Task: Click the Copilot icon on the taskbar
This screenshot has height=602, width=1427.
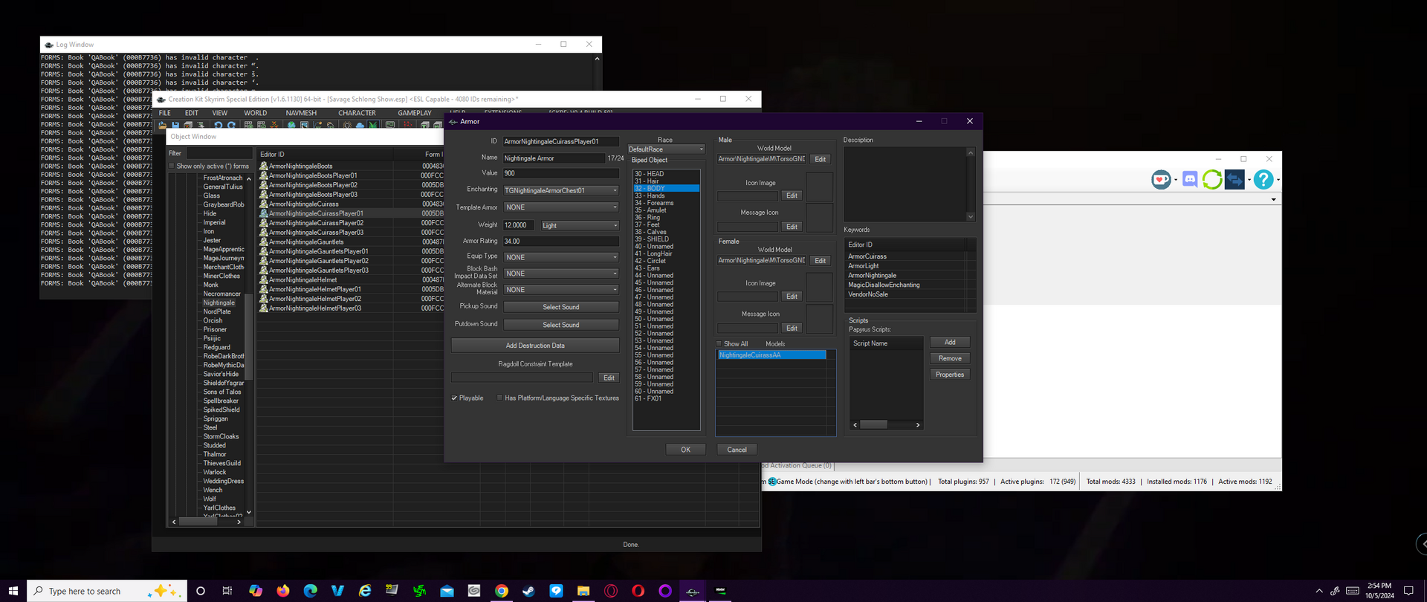Action: [x=256, y=591]
